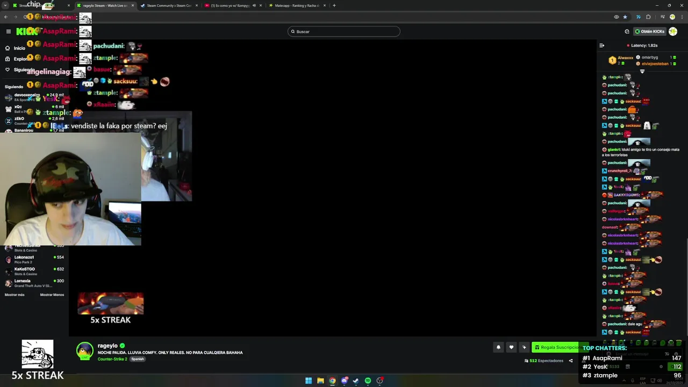Follow the channel with the heart button
This screenshot has height=387, width=688.
[x=511, y=347]
